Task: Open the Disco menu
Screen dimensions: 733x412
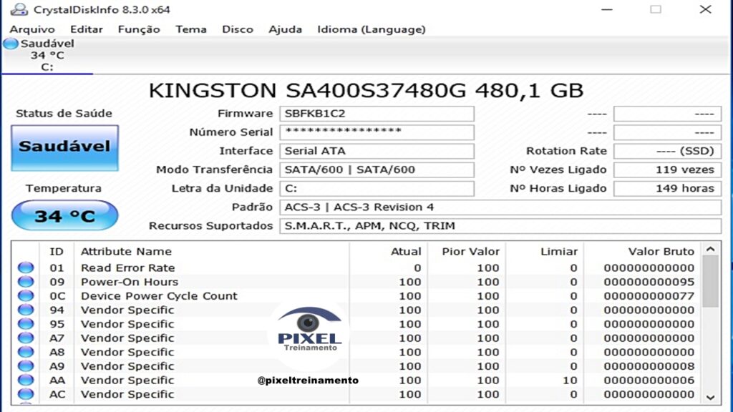Action: (x=237, y=29)
